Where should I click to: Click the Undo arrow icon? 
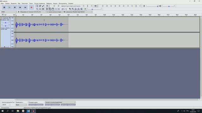pyautogui.click(x=63, y=9)
